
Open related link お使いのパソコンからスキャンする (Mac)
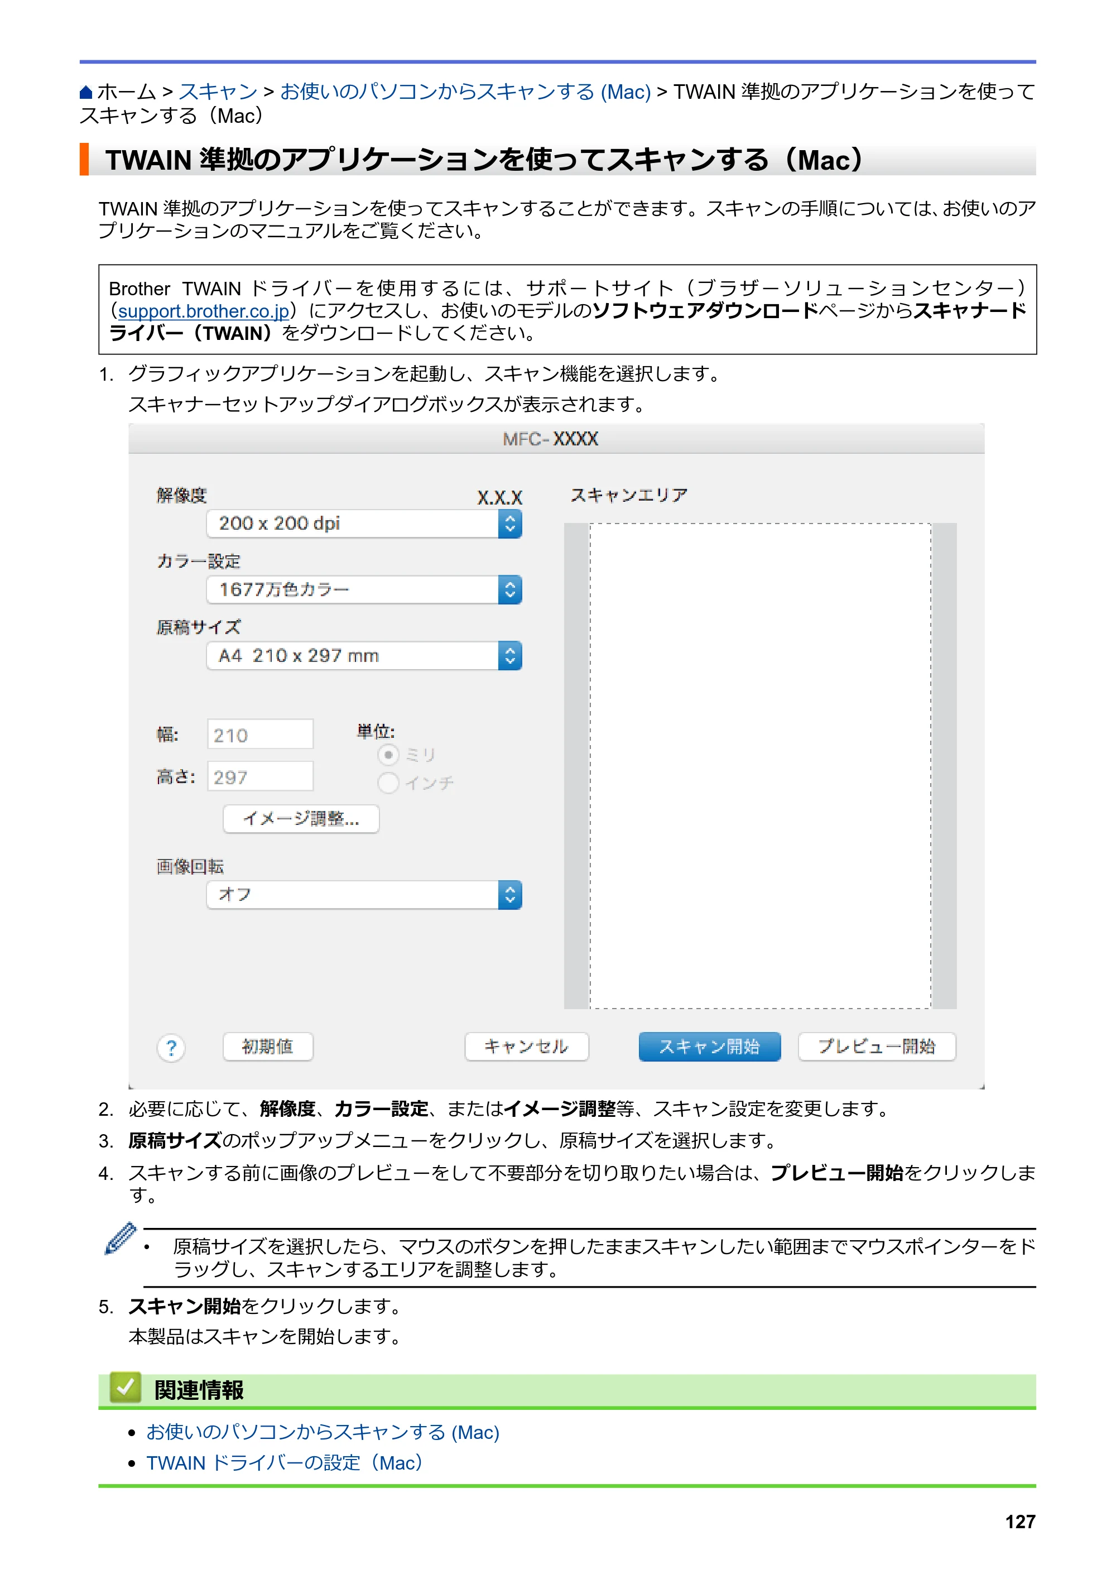tap(323, 1432)
